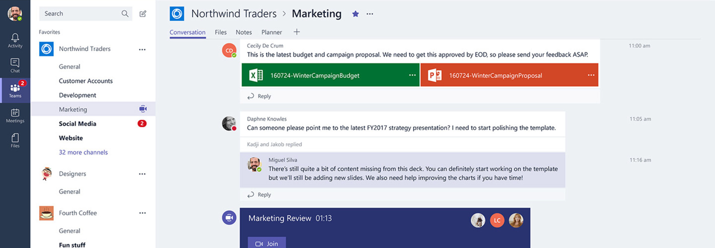Click the Marketing Review meeting camera icon
Screen dimensions: 715x248
pyautogui.click(x=229, y=218)
